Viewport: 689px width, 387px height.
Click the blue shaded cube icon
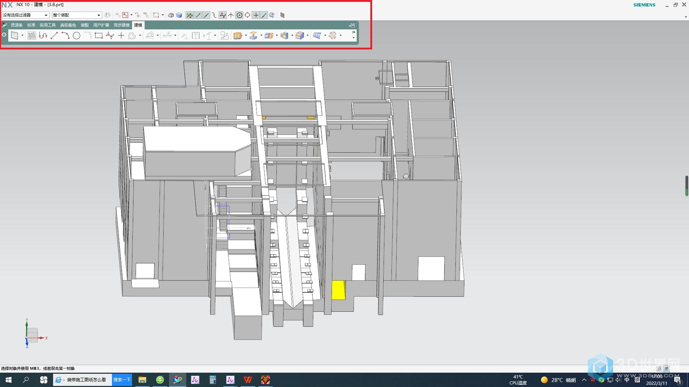point(179,15)
